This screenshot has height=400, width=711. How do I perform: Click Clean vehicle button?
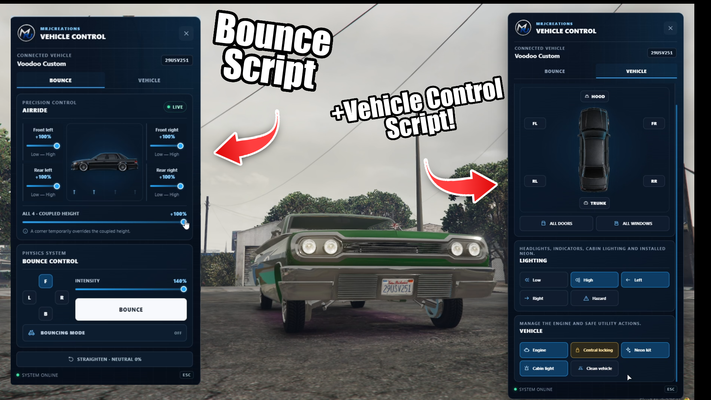[x=594, y=368]
